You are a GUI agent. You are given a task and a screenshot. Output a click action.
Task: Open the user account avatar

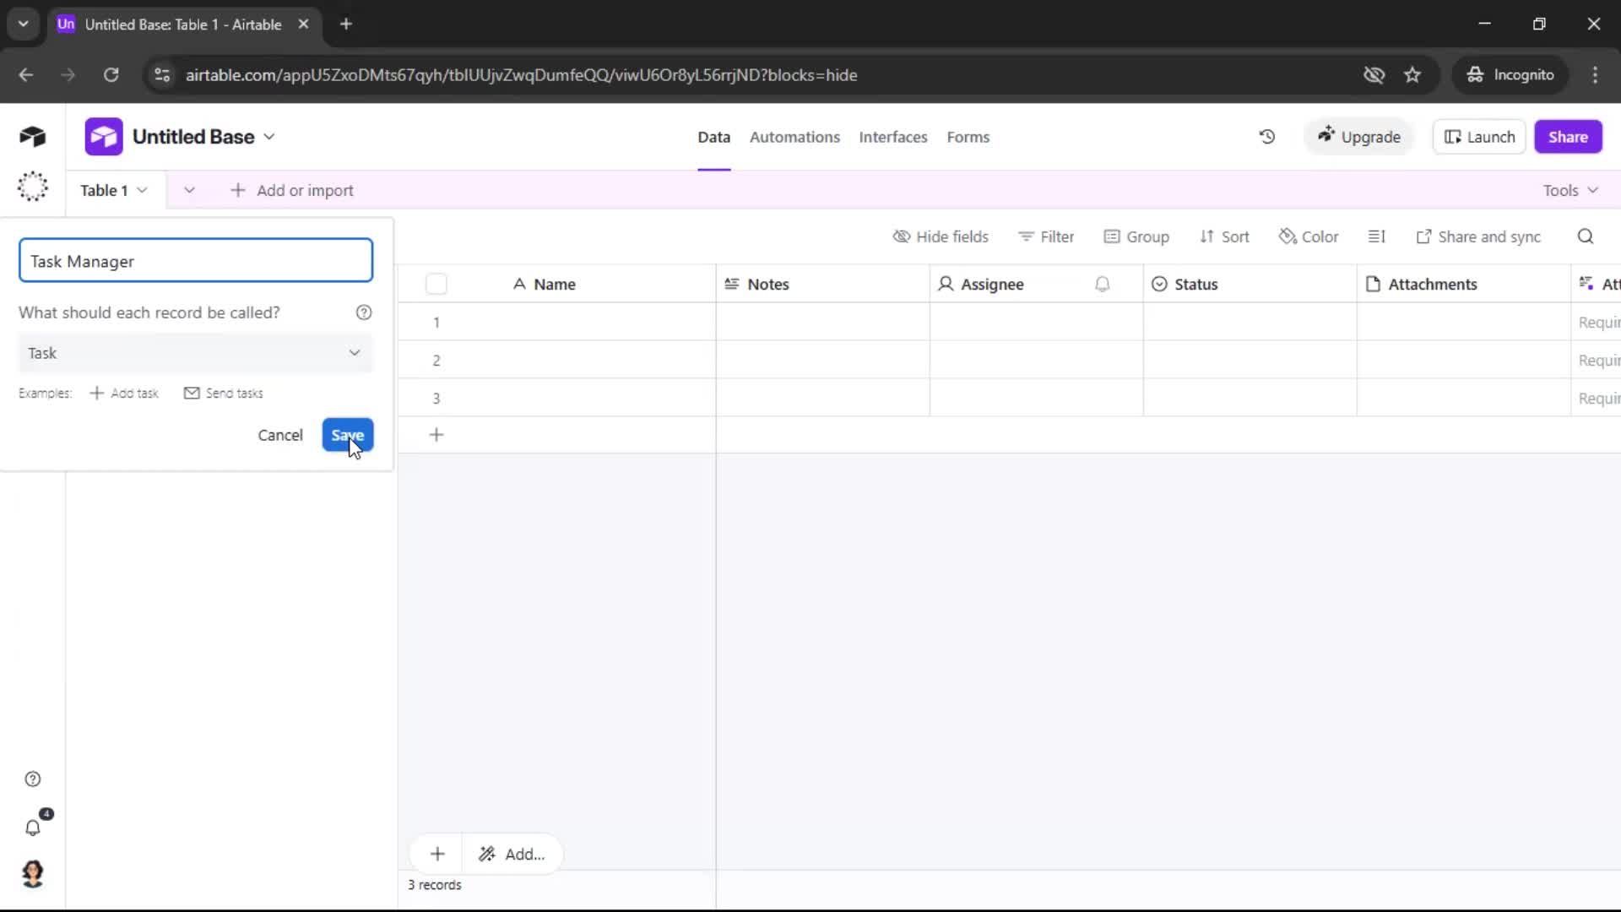32,873
